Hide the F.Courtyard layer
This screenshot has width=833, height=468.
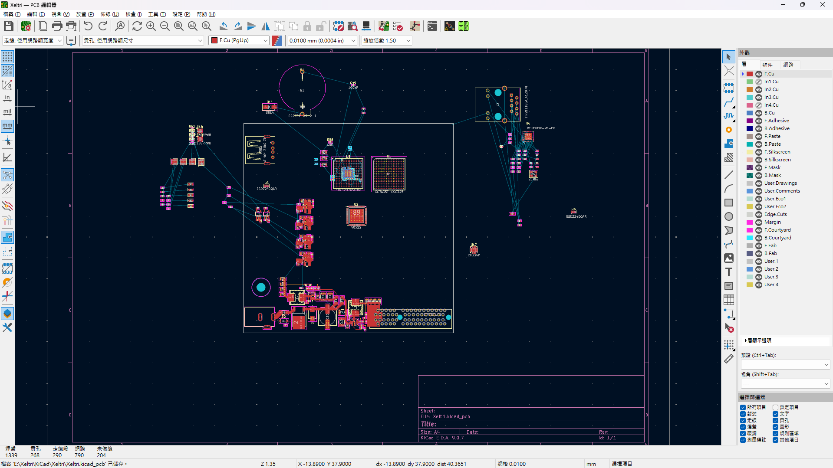tap(759, 230)
